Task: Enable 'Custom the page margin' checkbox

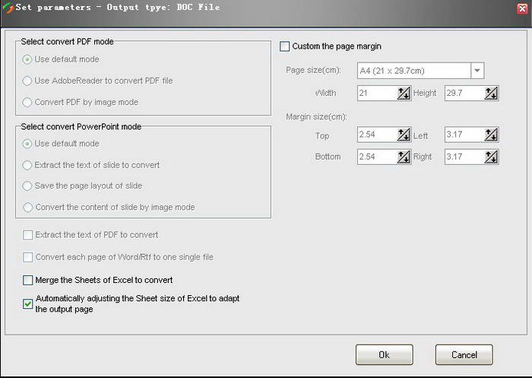Action: point(285,46)
